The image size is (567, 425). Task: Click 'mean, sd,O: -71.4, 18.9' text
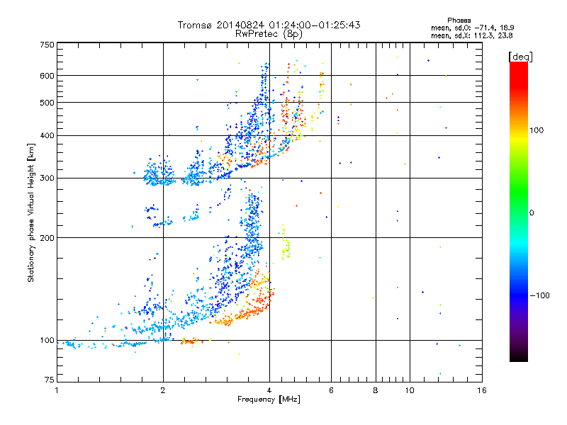point(472,28)
